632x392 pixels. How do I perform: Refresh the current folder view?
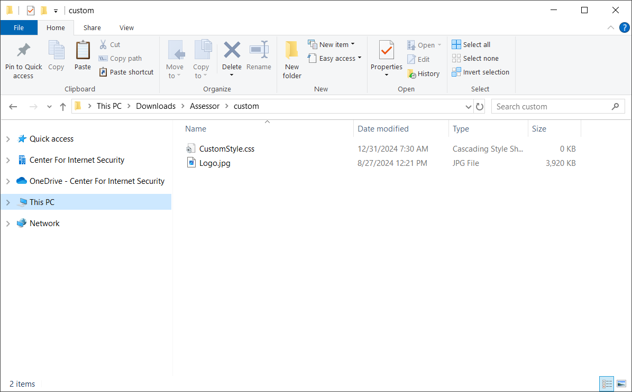[480, 107]
